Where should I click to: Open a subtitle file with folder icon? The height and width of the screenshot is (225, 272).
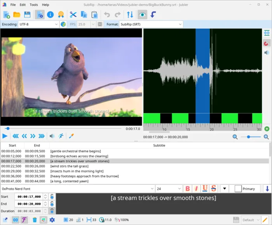pyautogui.click(x=17, y=14)
